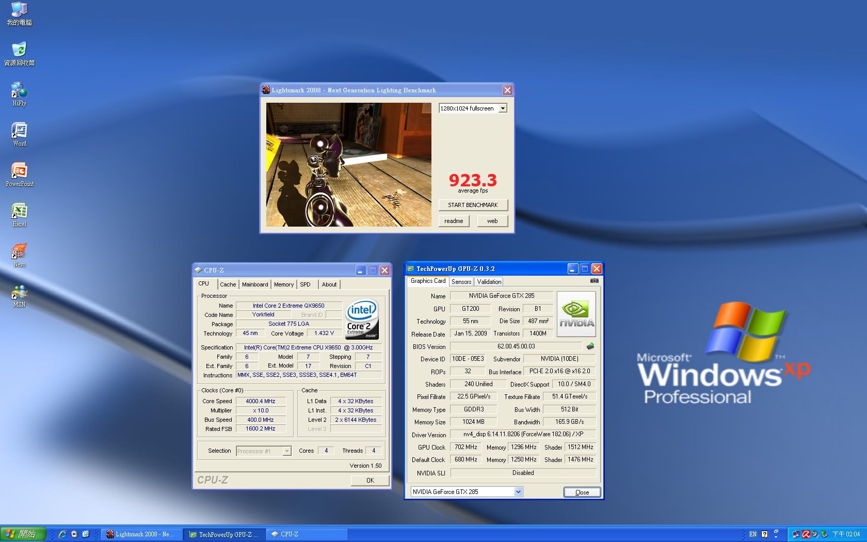Click the audio manager tray icon

click(815, 534)
